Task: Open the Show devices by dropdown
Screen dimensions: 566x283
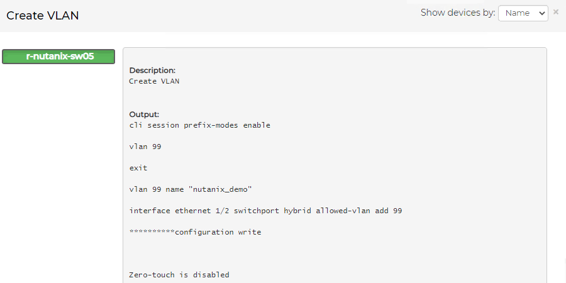Action: click(523, 13)
